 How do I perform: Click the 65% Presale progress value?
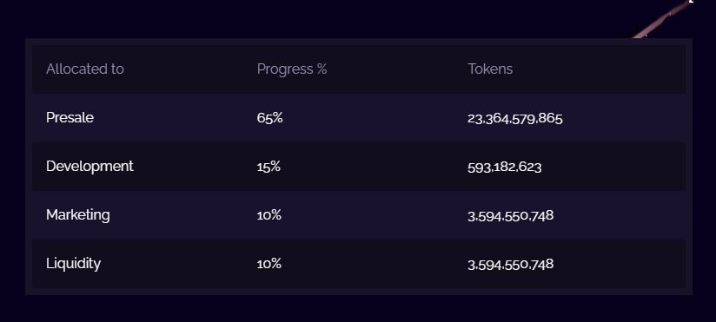click(x=270, y=118)
